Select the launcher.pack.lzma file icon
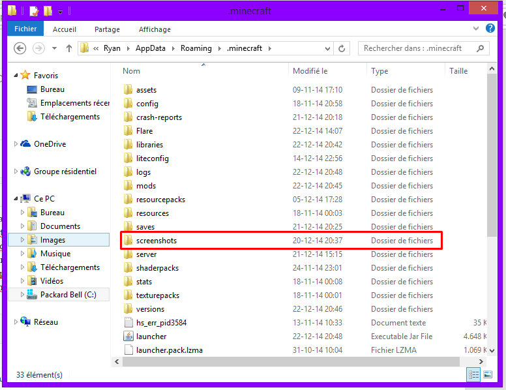This screenshot has width=506, height=390. point(128,350)
